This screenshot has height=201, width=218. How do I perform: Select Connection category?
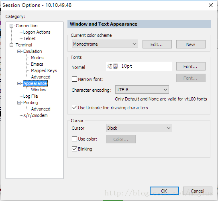pyautogui.click(x=26, y=26)
